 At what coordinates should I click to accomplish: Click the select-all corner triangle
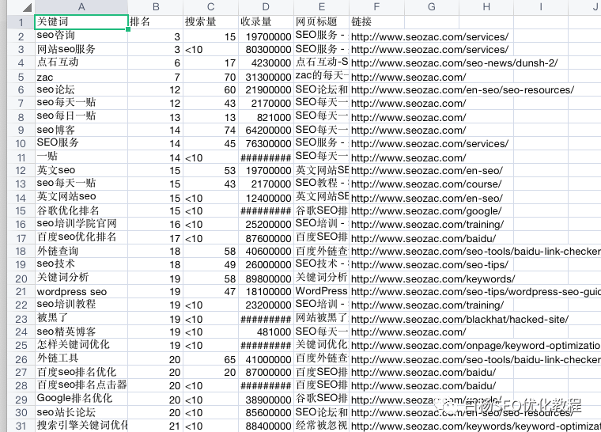tap(27, 7)
